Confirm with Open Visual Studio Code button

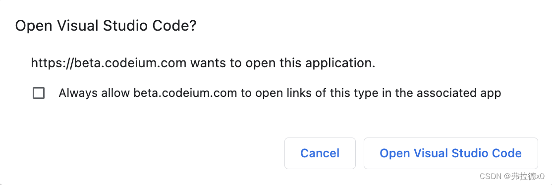click(x=450, y=153)
